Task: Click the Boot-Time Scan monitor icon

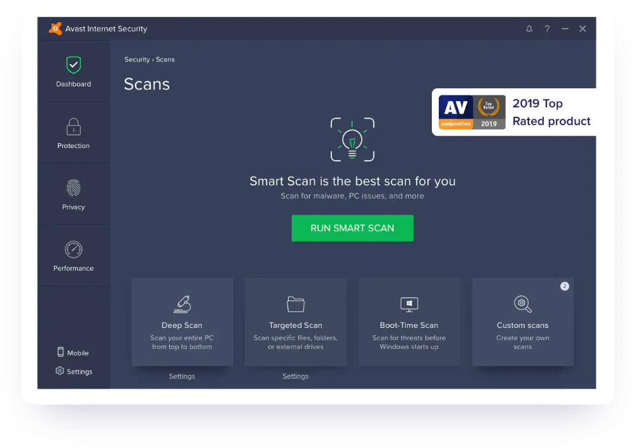Action: click(409, 304)
